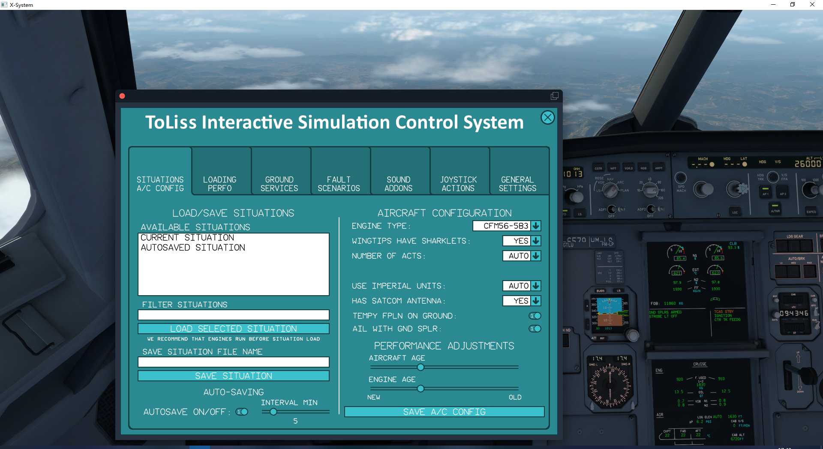Image resolution: width=823 pixels, height=449 pixels.
Task: Click the ND range selector knob
Action: [650, 189]
